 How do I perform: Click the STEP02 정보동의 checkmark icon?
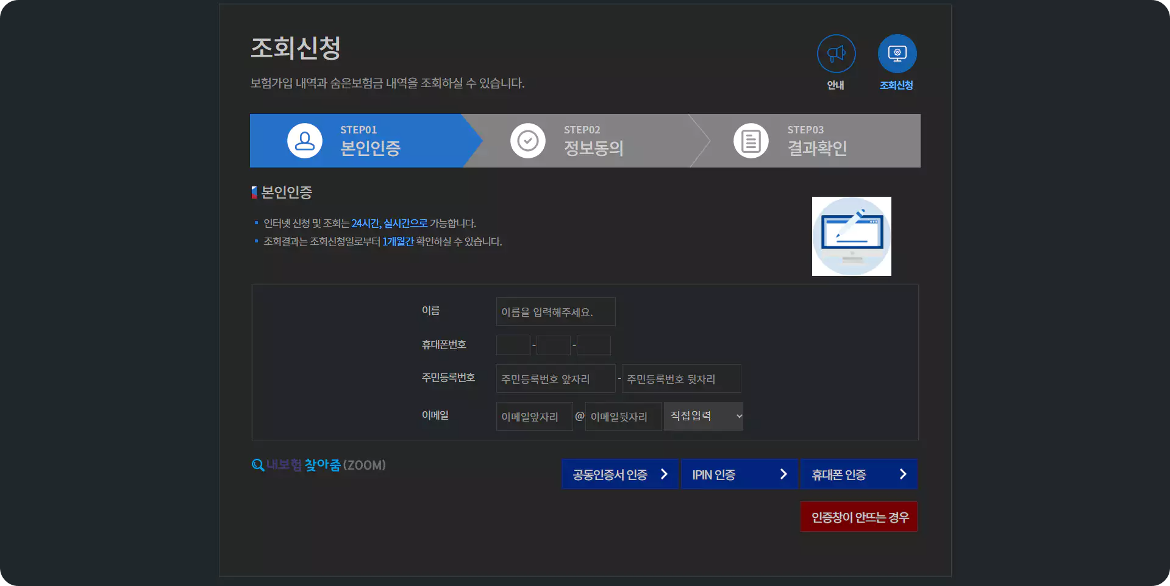click(528, 140)
